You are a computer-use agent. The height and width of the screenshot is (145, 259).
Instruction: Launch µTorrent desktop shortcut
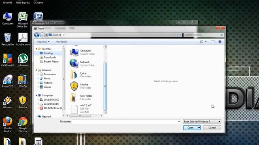click(x=23, y=60)
